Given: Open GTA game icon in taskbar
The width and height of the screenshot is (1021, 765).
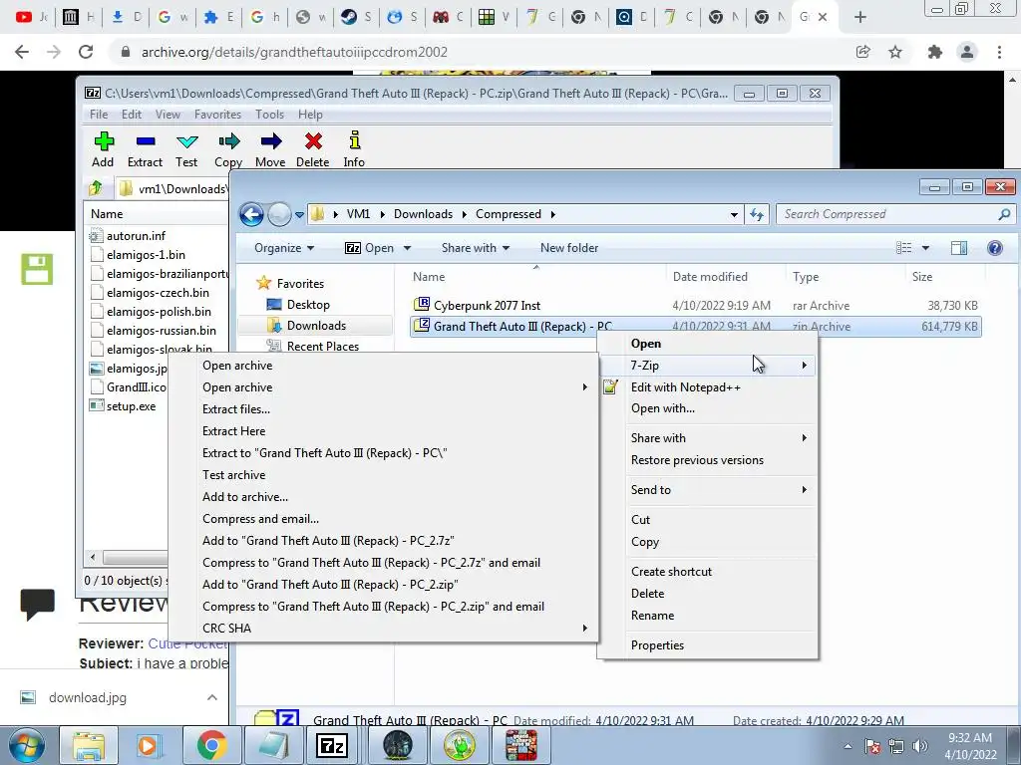Looking at the screenshot, I should (520, 745).
